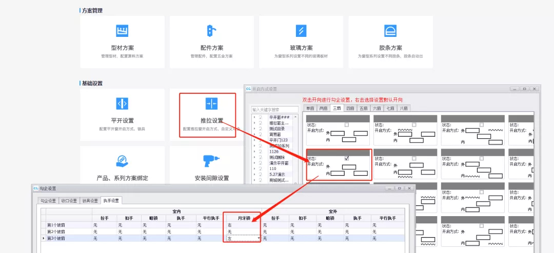Open the 配件方案 door-handle icon
The width and height of the screenshot is (554, 253).
pyautogui.click(x=211, y=31)
